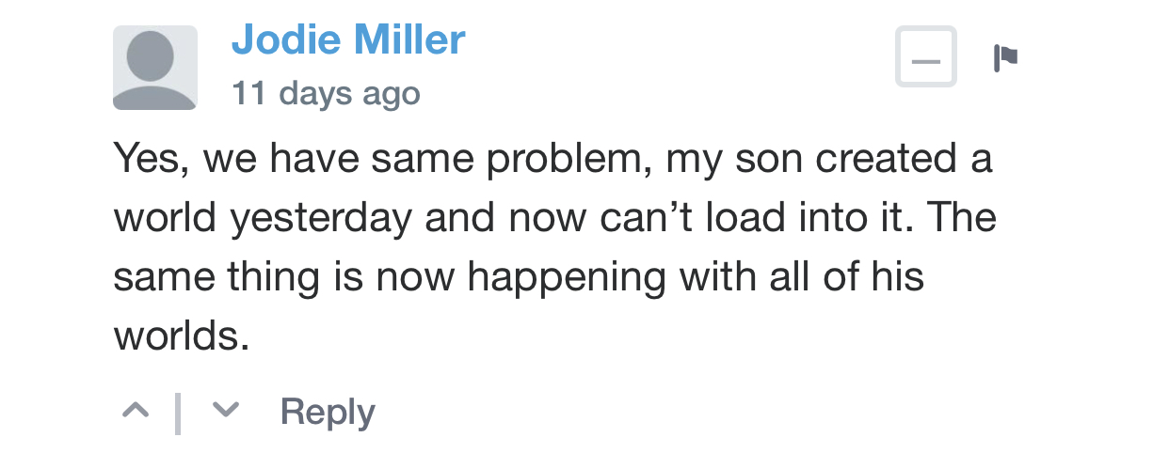Click the gray default avatar picture

154,68
